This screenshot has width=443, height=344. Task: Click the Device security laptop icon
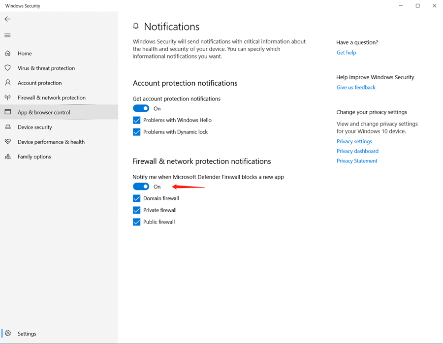[8, 127]
